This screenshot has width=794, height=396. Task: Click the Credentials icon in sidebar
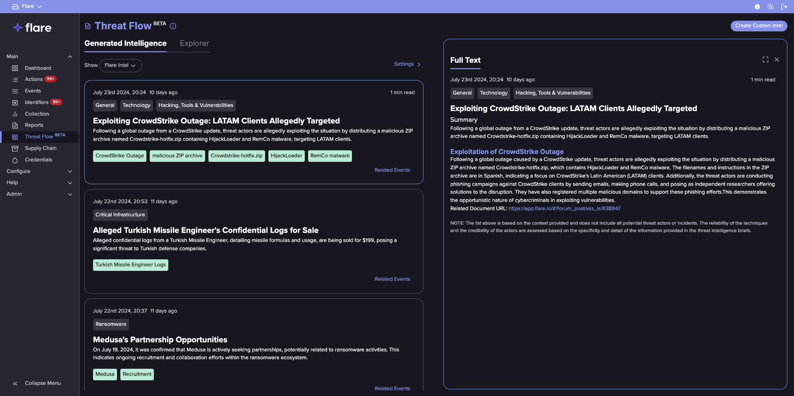pos(15,160)
